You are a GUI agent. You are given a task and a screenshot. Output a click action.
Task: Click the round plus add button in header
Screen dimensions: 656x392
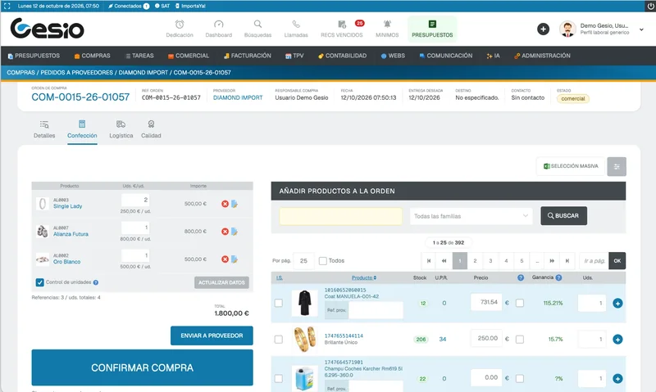pos(543,29)
